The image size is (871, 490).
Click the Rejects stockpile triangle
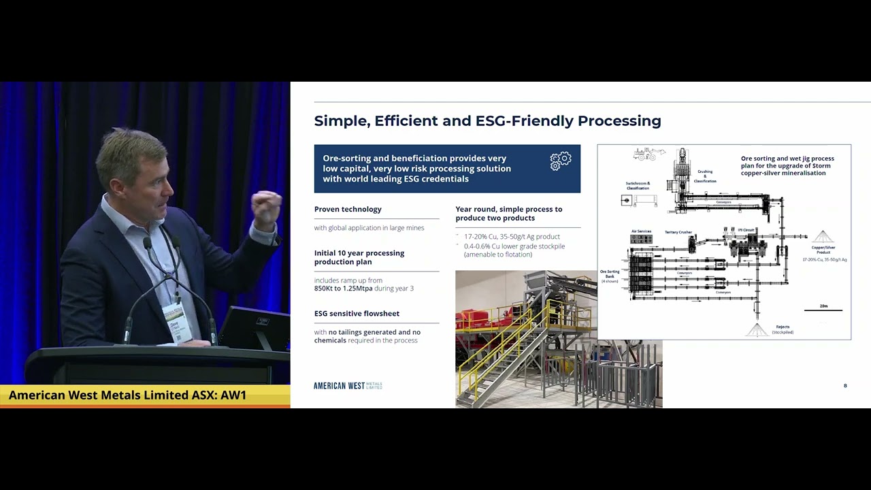pyautogui.click(x=757, y=331)
